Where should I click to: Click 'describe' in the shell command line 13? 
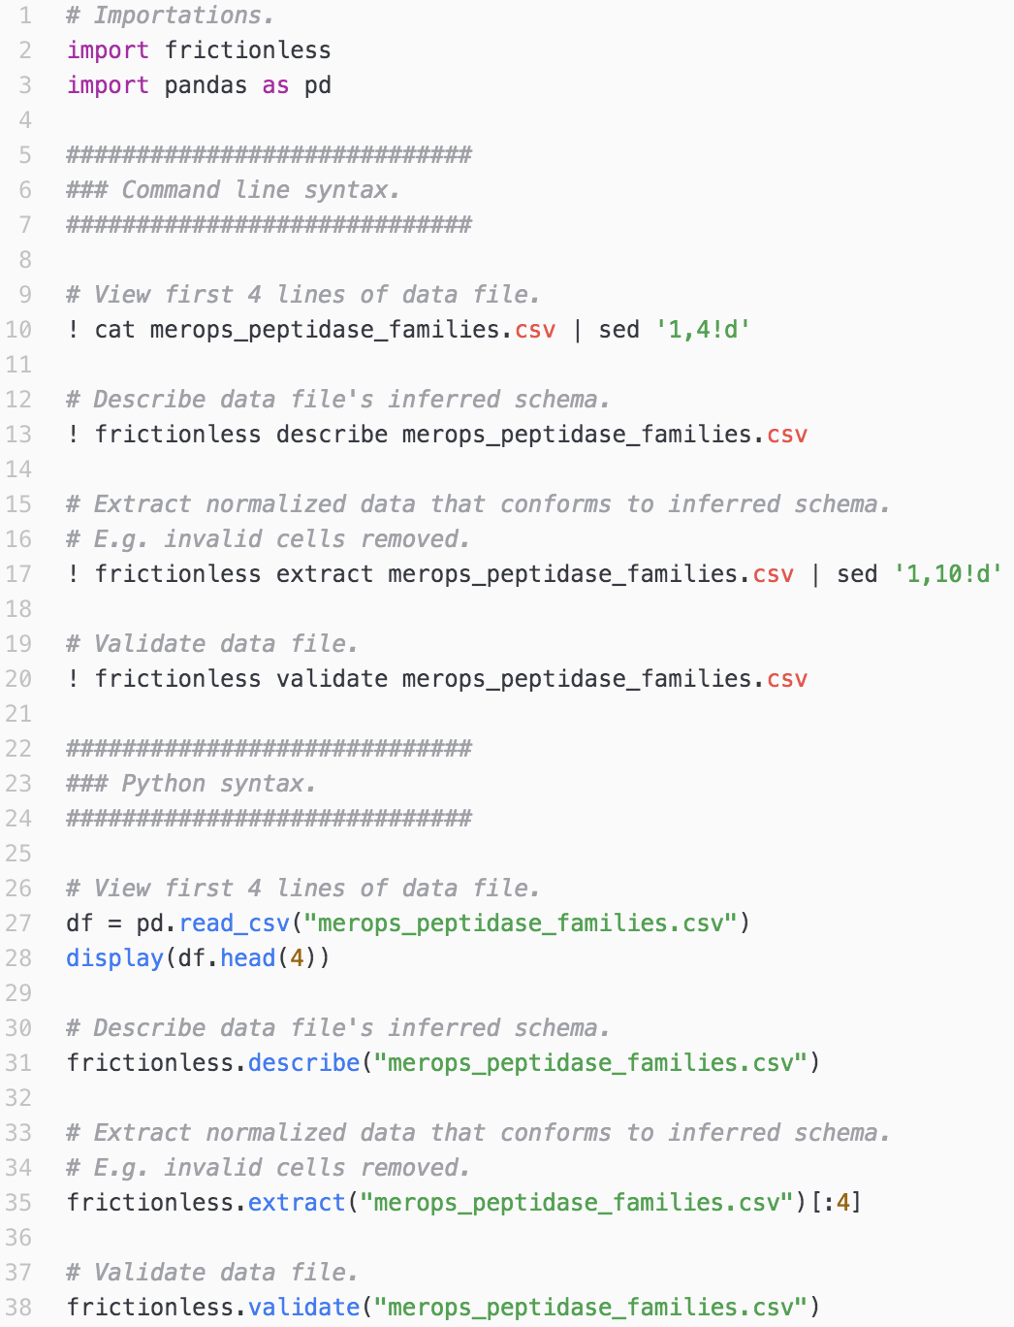(332, 435)
